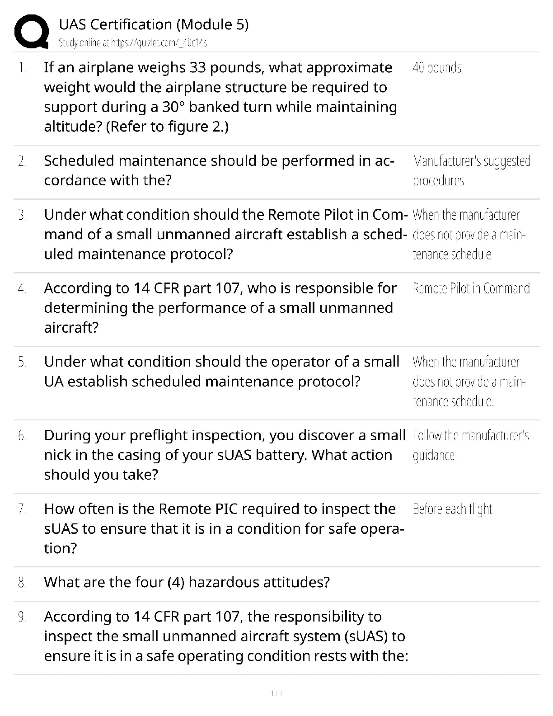The image size is (553, 716).
Task: Select the scheduled maintenance question 2
Action: (219, 170)
